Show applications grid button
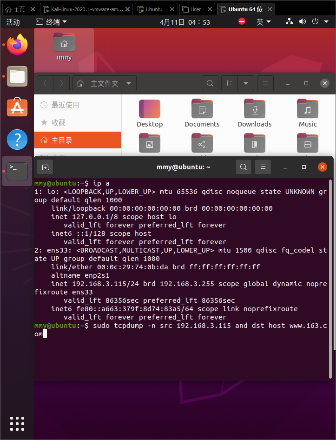 tap(17, 423)
